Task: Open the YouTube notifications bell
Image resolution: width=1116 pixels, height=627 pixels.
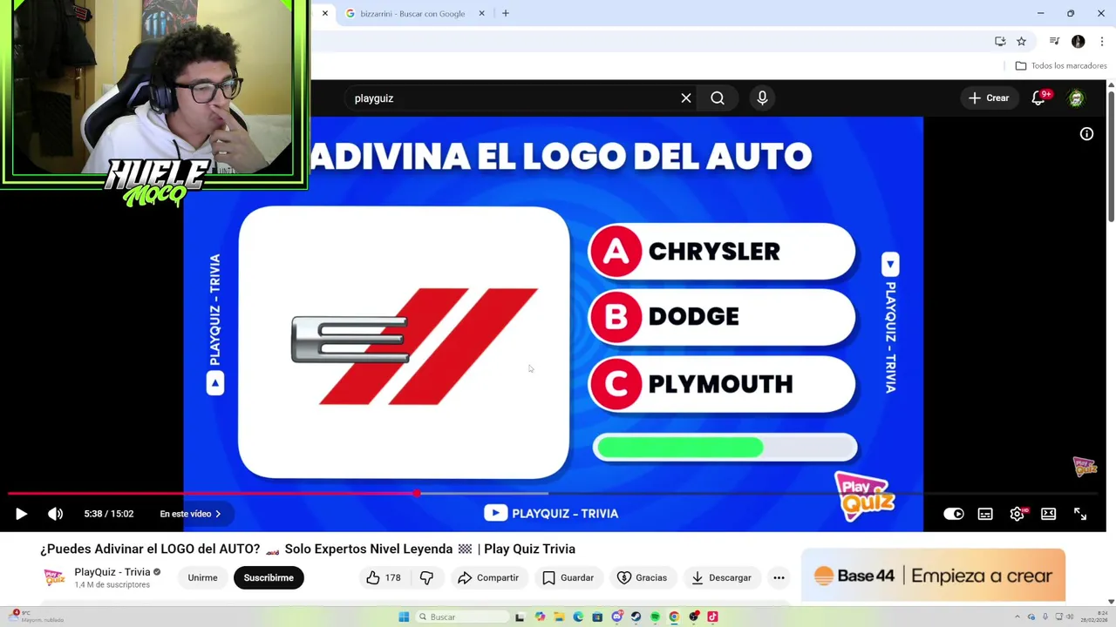Action: point(1038,98)
